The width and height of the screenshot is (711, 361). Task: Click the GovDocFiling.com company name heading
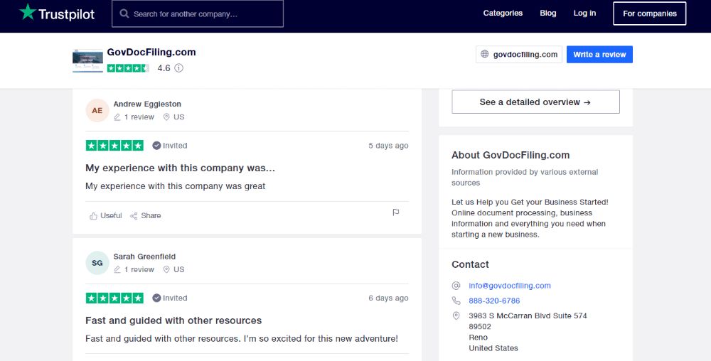(151, 52)
